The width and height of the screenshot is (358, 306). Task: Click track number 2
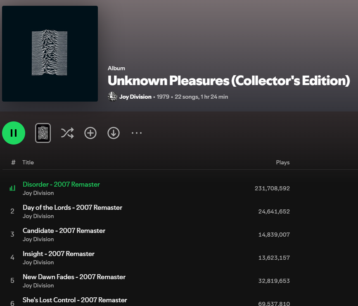point(12,211)
